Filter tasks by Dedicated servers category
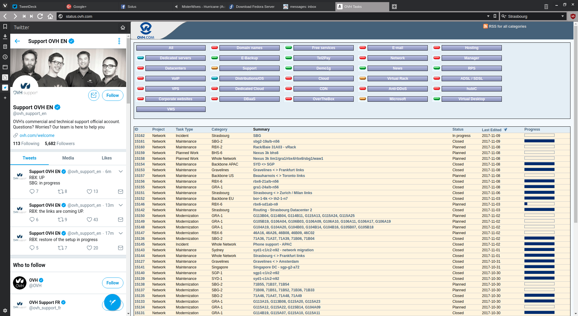578x316 pixels. coord(176,58)
